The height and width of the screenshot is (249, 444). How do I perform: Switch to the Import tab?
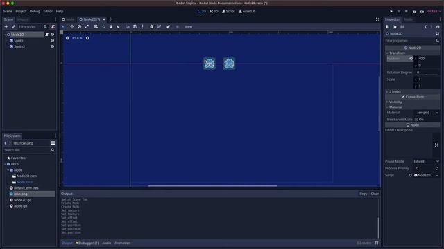pyautogui.click(x=23, y=19)
